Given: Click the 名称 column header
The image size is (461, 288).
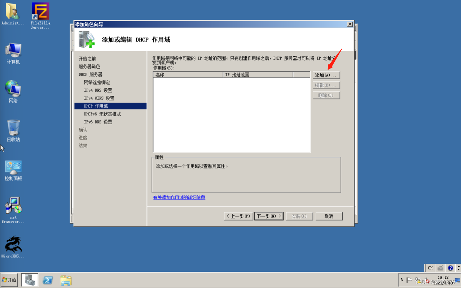Looking at the screenshot, I should coord(188,75).
